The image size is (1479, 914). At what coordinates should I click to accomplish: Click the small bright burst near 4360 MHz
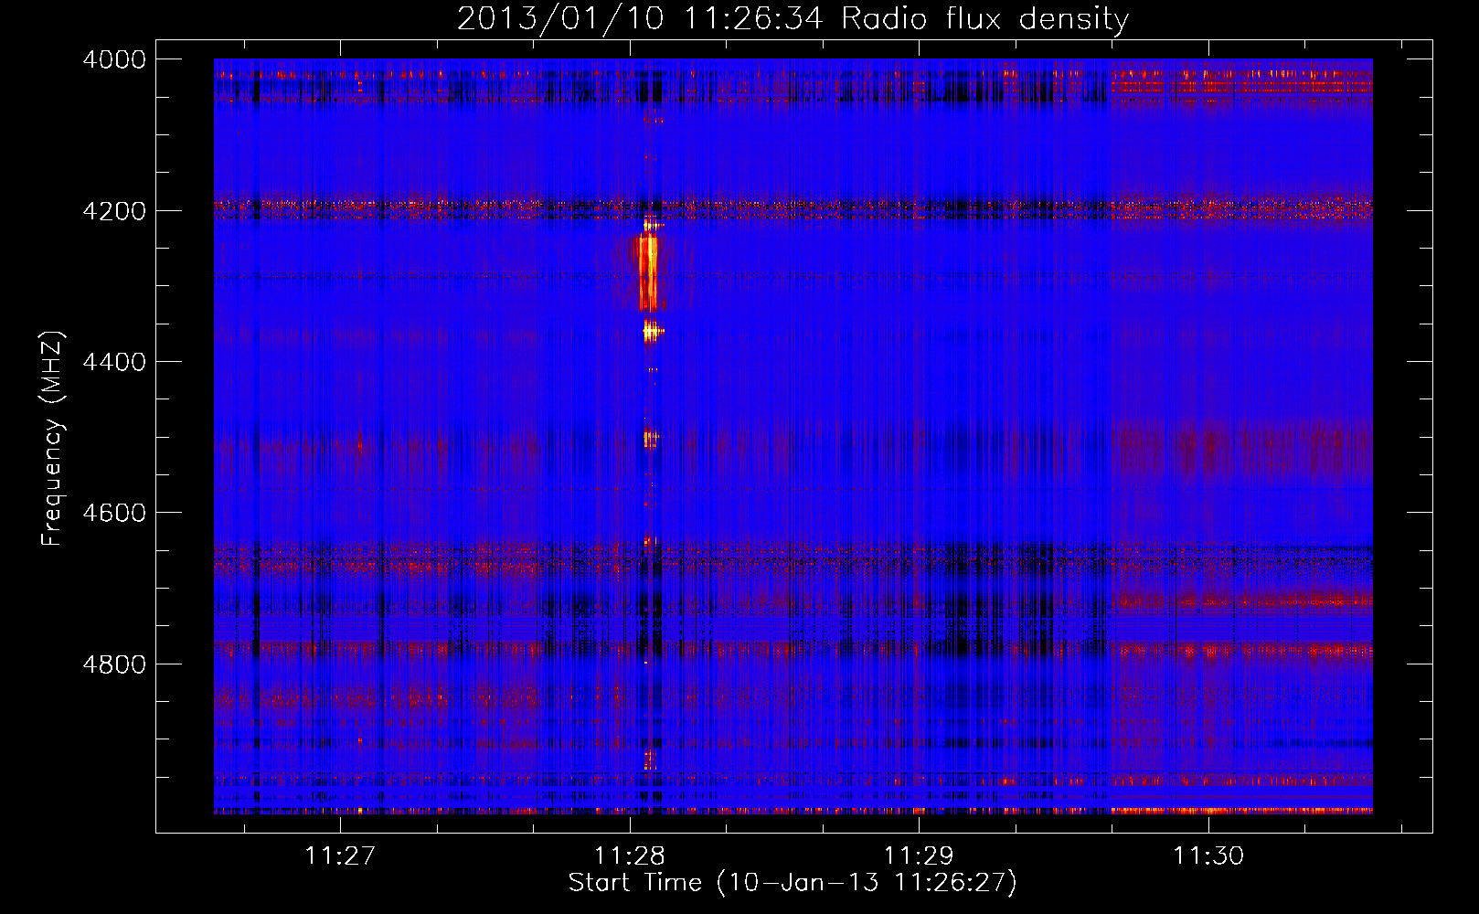652,330
